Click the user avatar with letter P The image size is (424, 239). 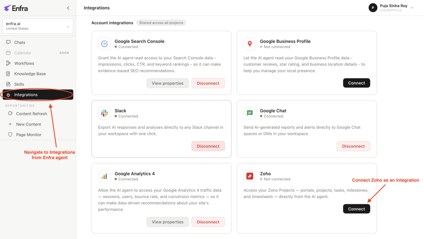[373, 7]
